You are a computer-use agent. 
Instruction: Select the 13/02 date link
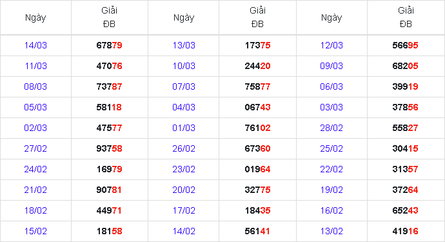[331, 231]
